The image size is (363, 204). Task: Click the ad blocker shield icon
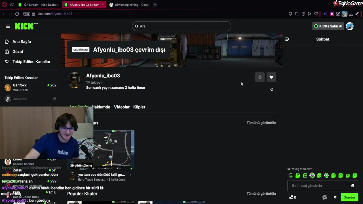click(x=303, y=14)
